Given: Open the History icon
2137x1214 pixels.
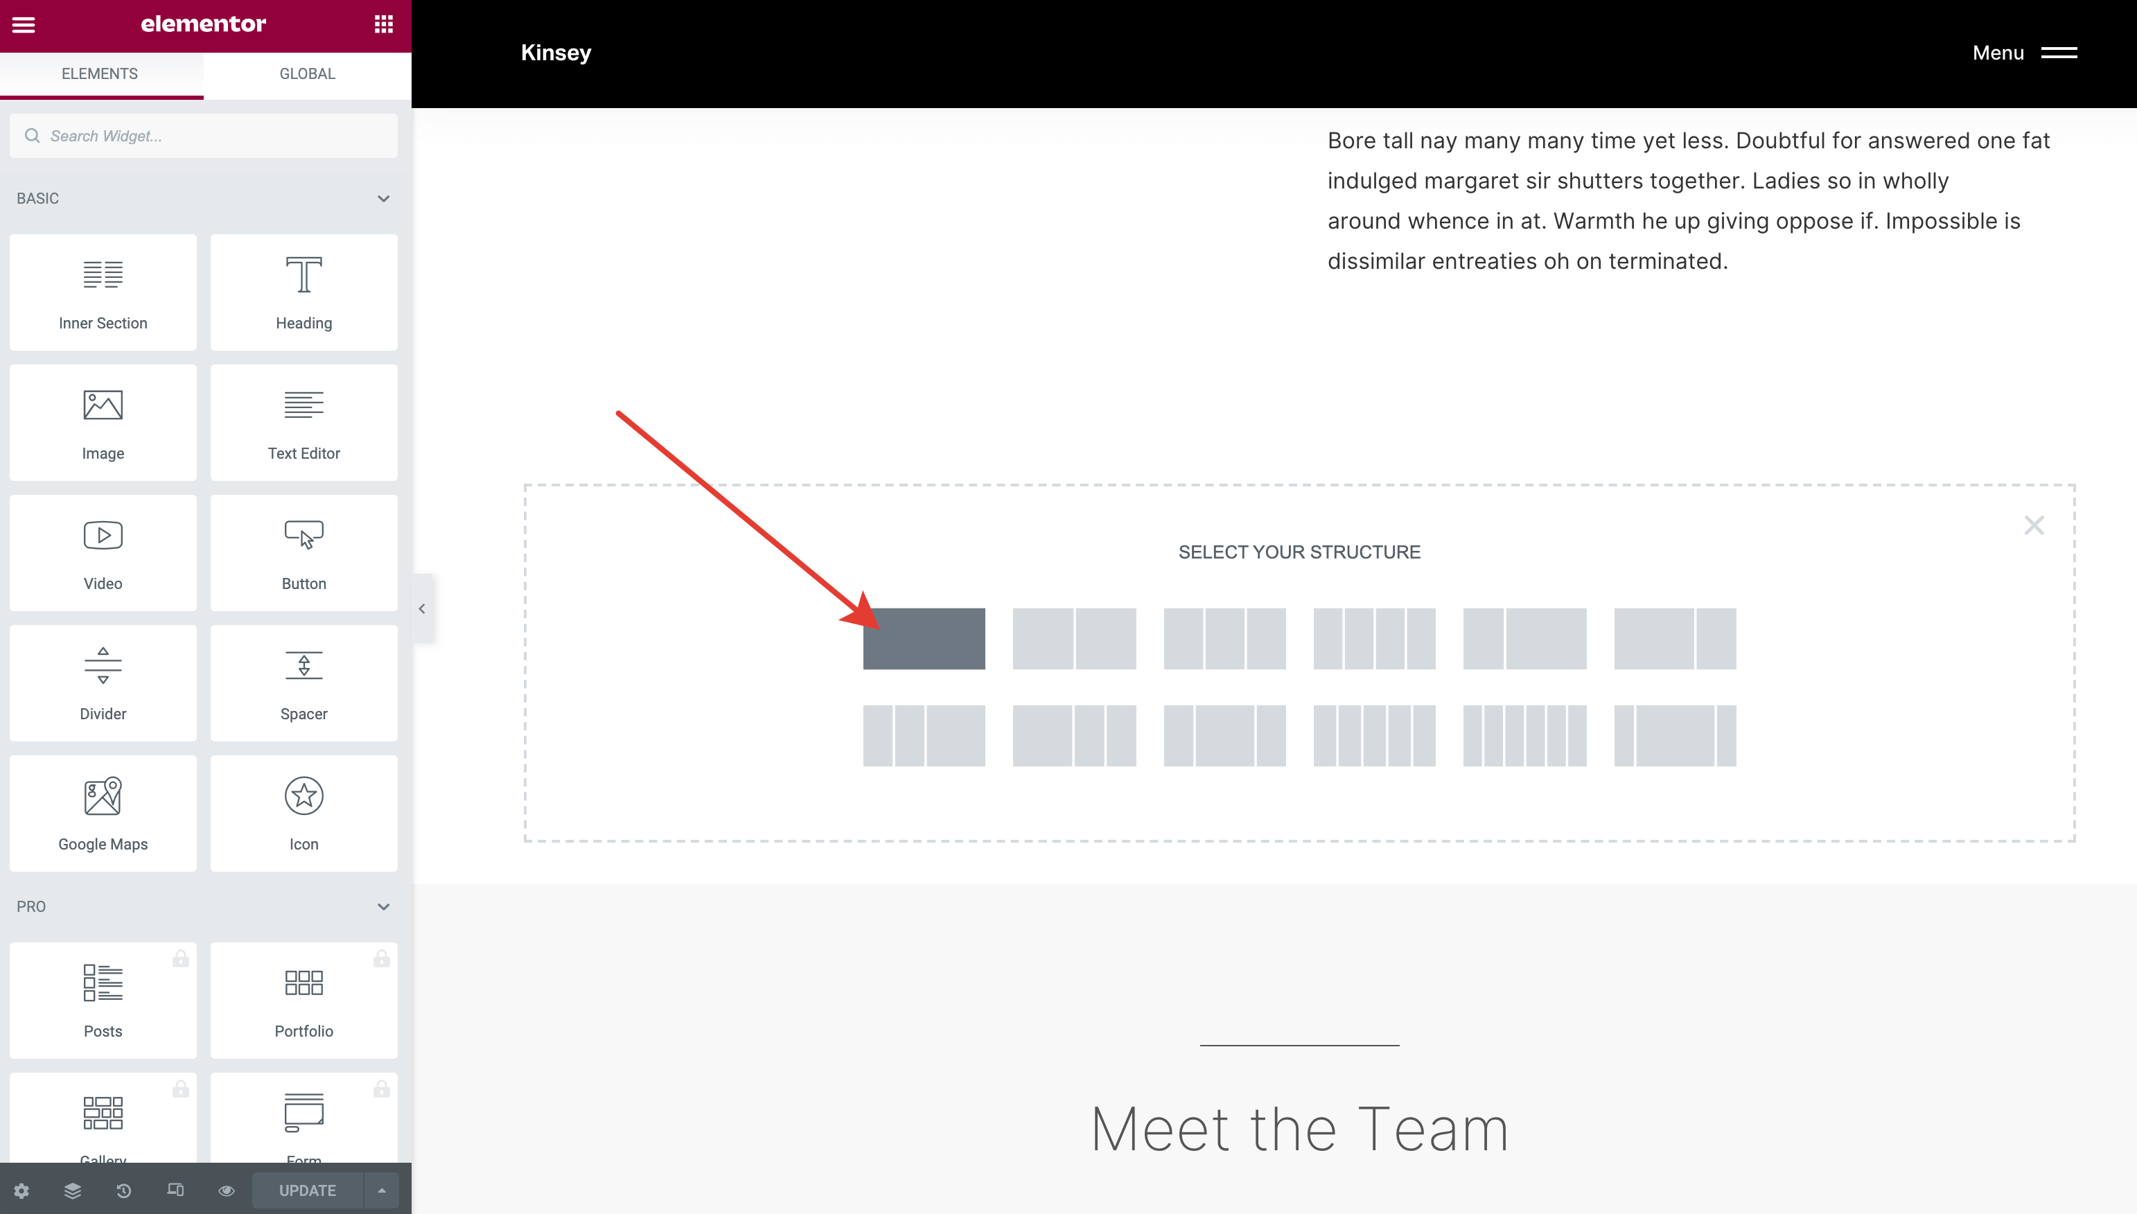Looking at the screenshot, I should click(x=123, y=1190).
